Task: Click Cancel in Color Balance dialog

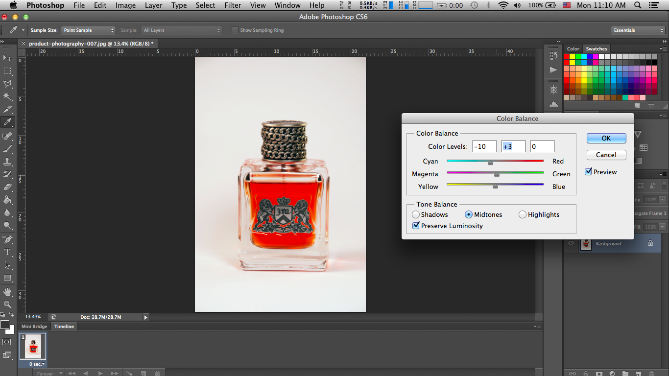Action: 606,155
